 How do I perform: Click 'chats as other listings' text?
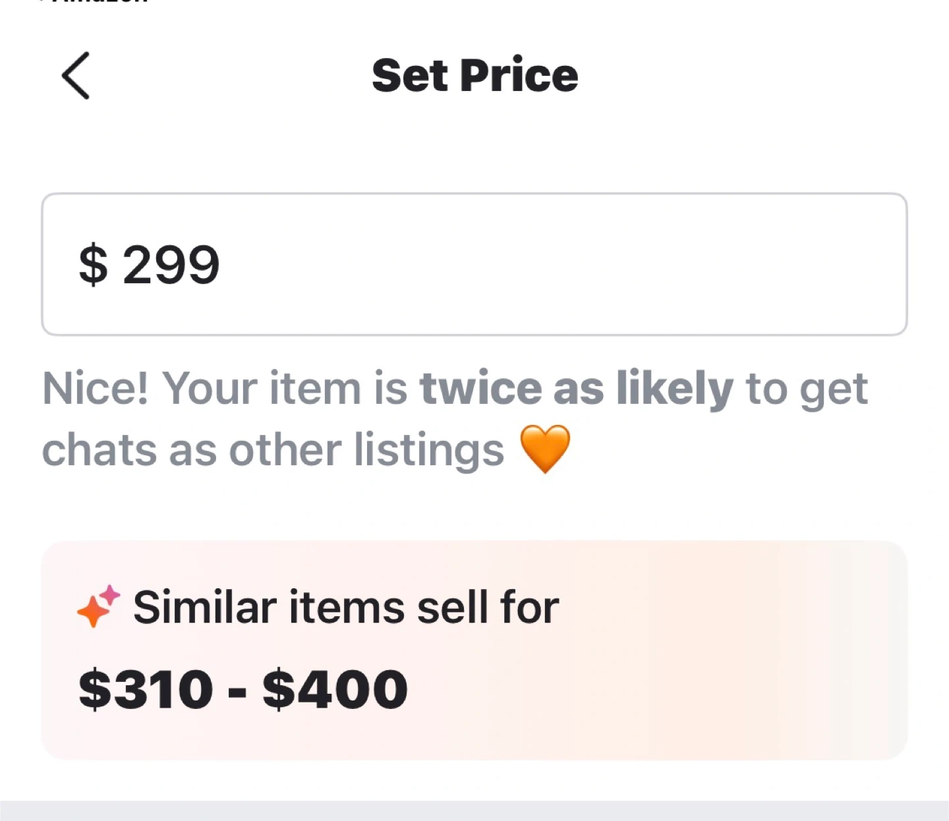click(x=273, y=450)
